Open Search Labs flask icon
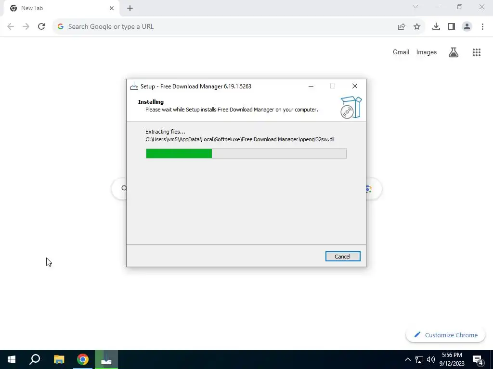 coord(454,52)
